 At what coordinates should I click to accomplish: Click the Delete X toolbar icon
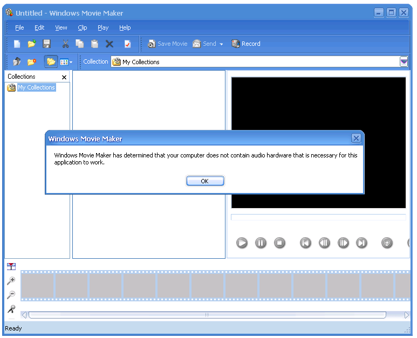110,44
